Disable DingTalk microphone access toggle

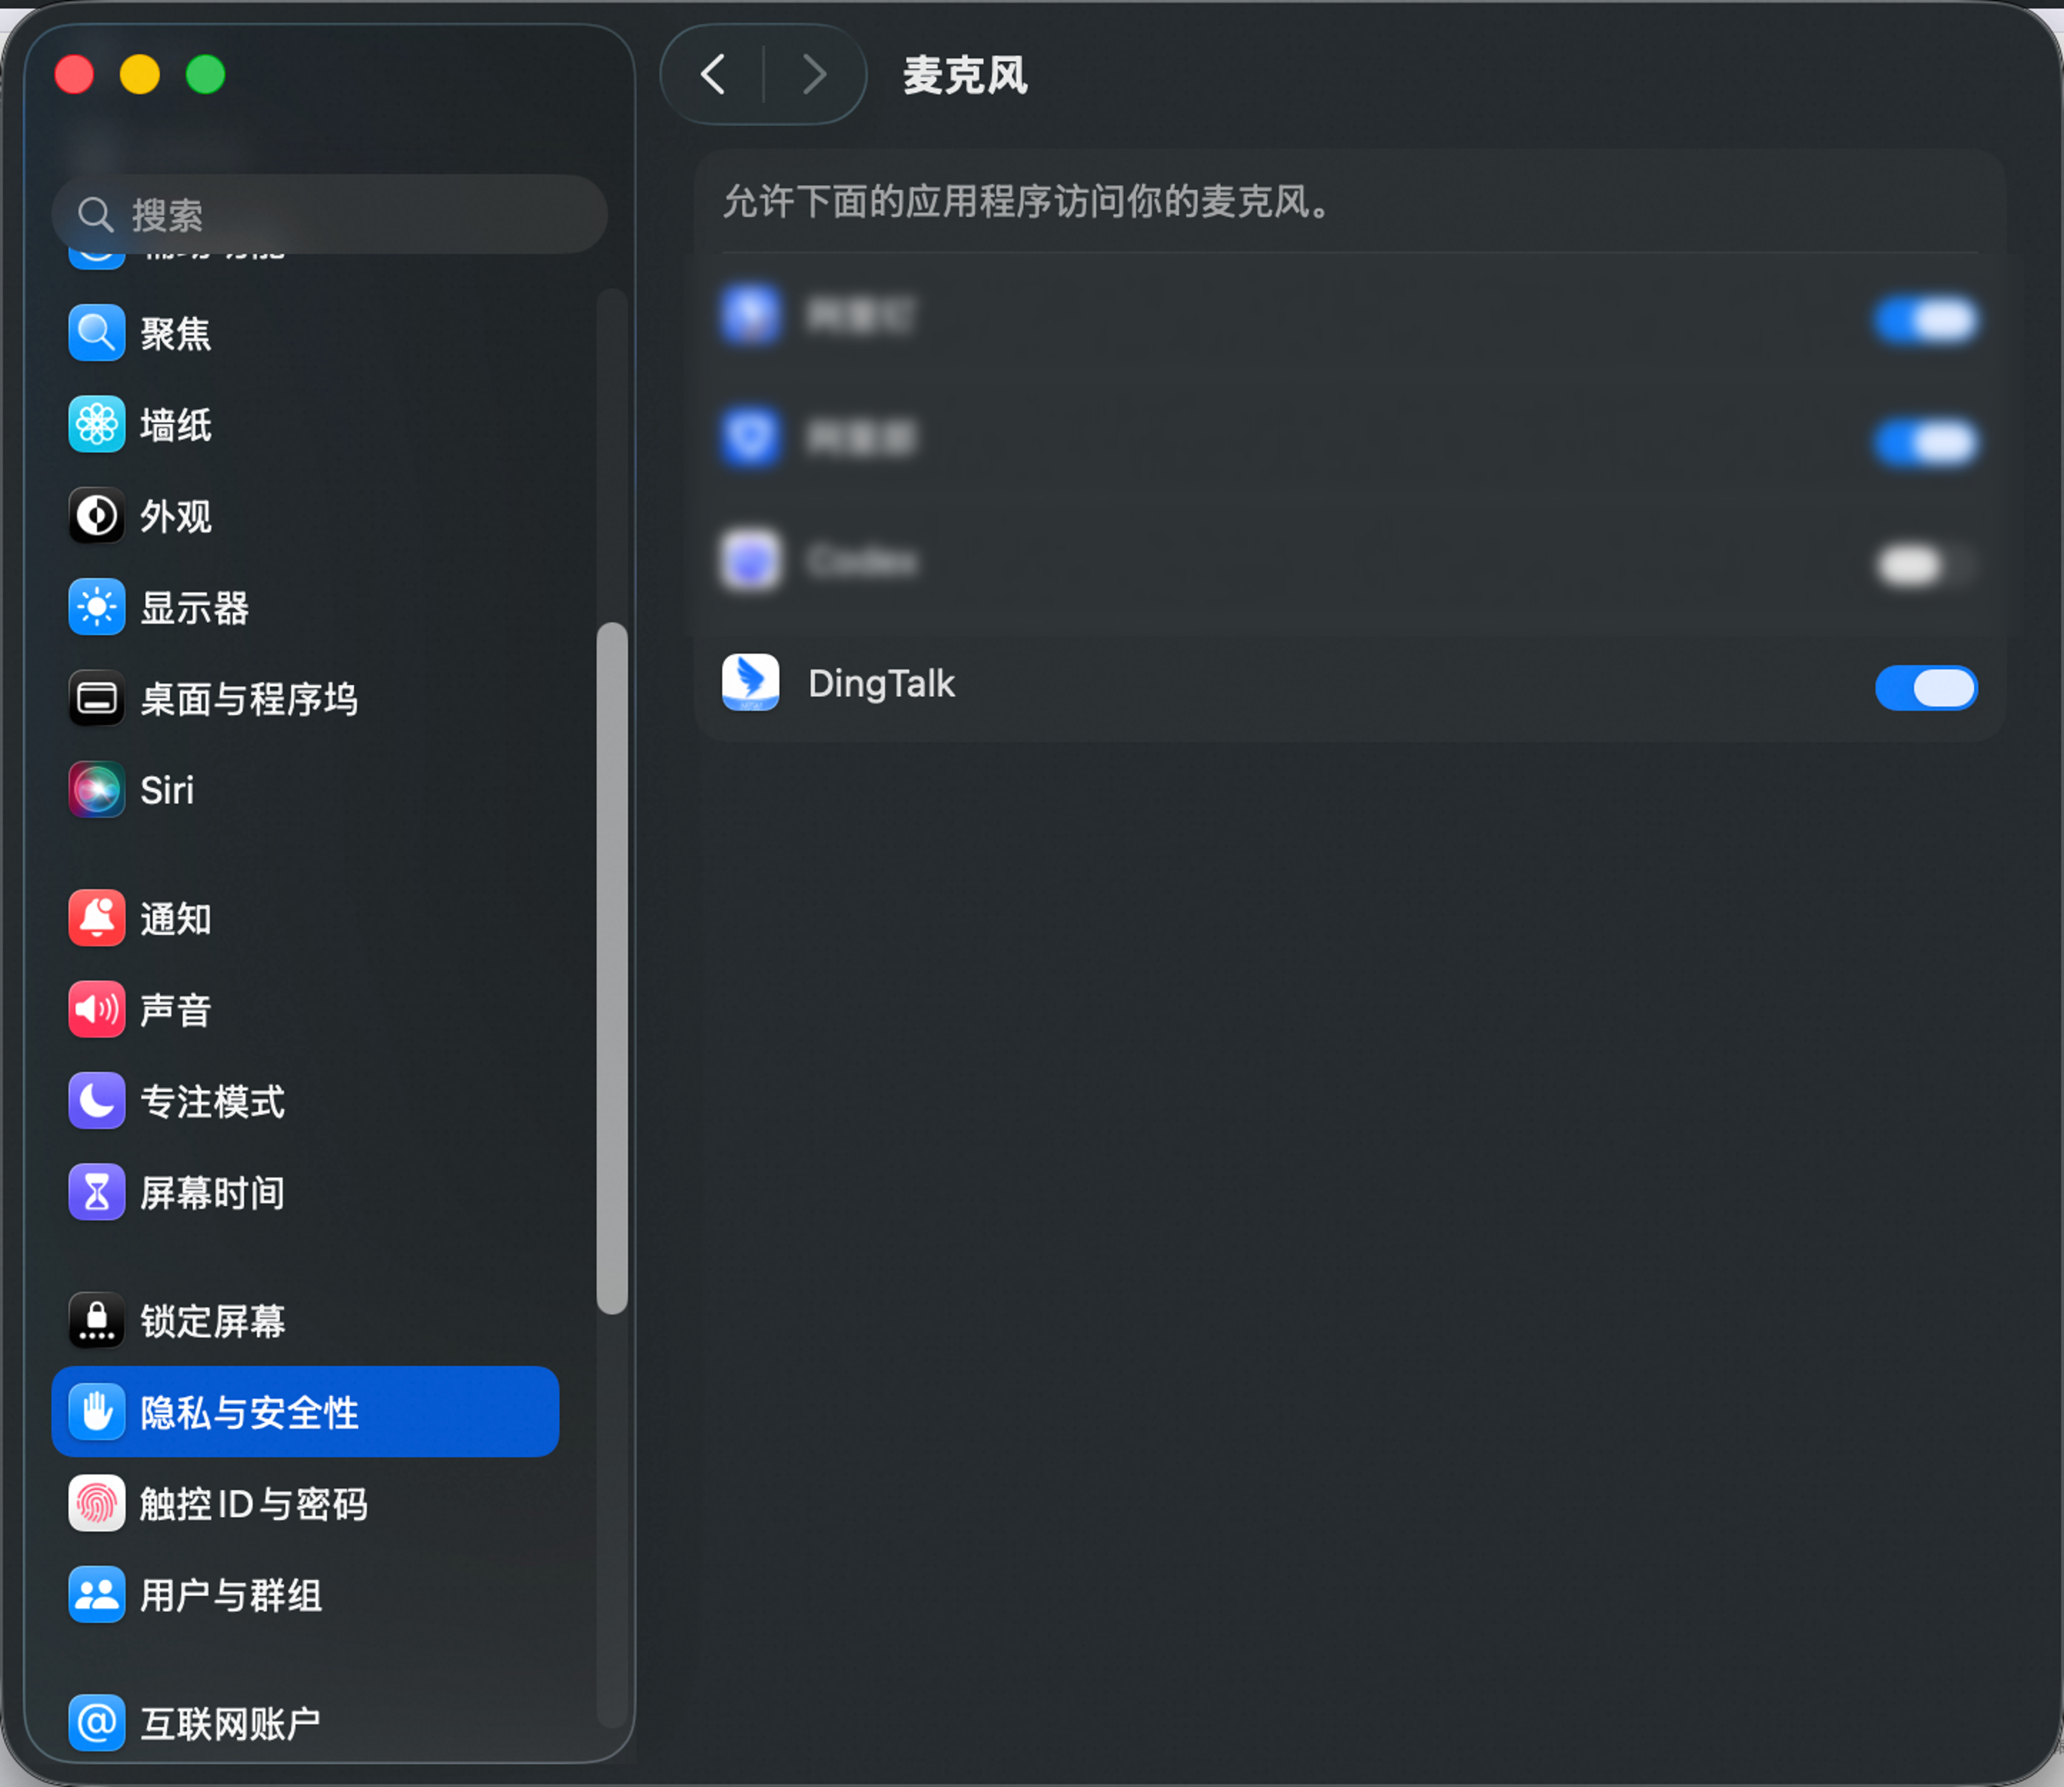click(1926, 688)
